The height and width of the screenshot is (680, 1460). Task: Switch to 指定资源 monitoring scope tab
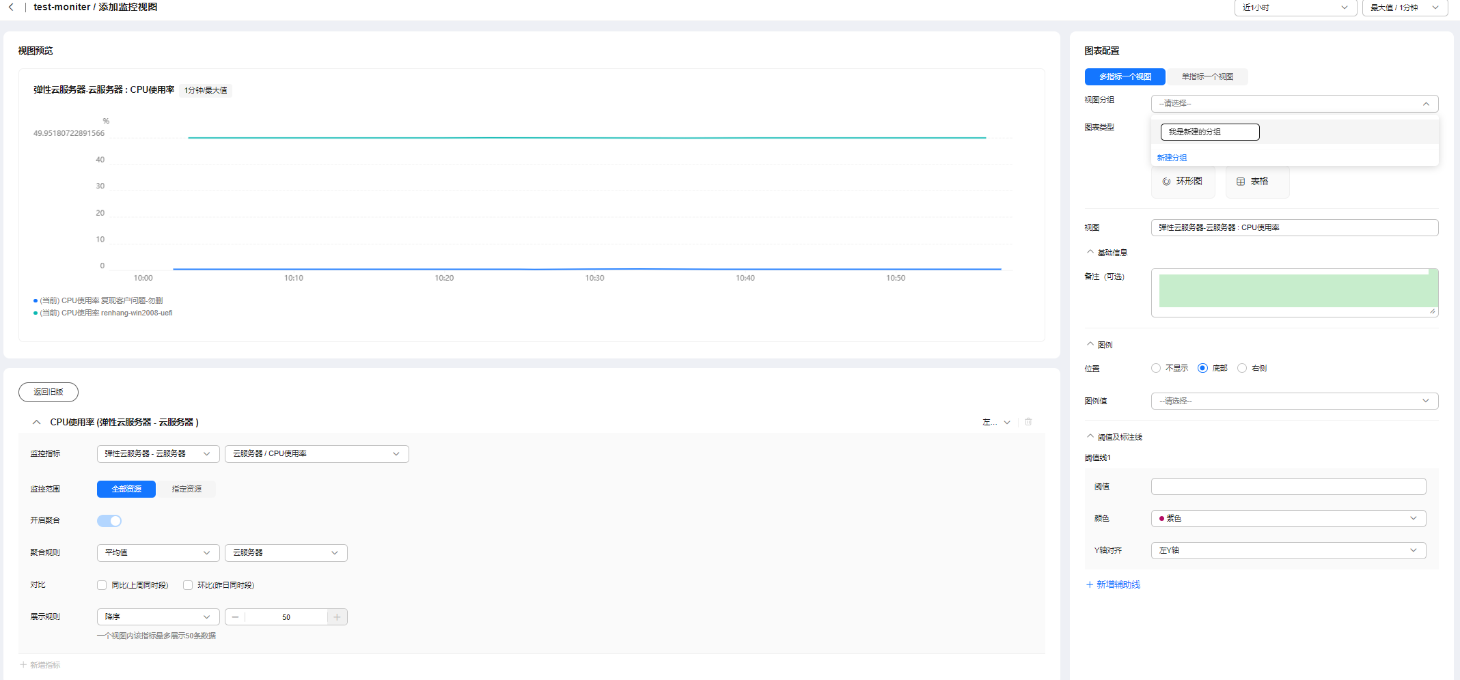[187, 489]
